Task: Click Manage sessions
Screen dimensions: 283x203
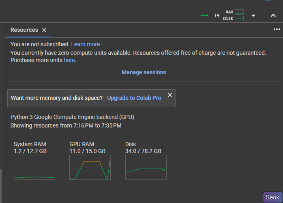Action: pos(144,72)
